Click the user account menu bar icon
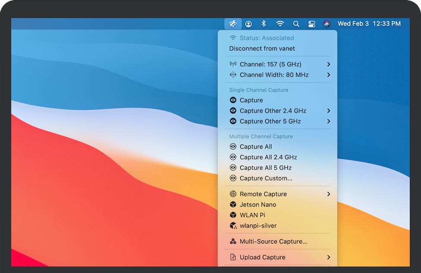This screenshot has height=273, width=421. [249, 24]
